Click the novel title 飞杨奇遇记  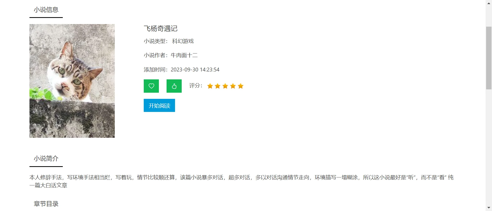161,28
